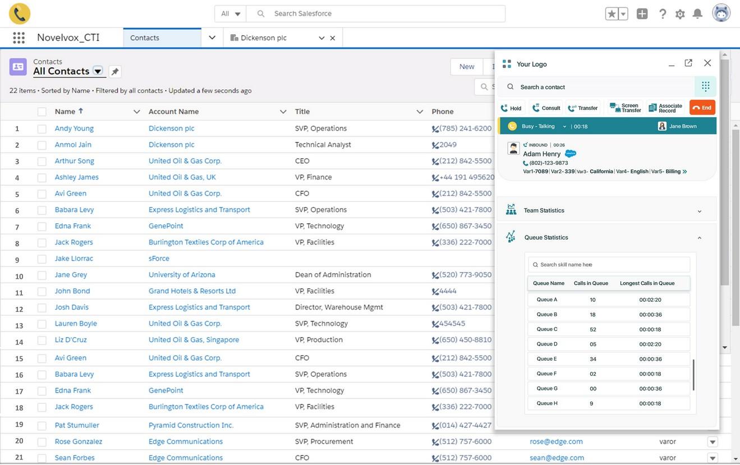Open the Setup gear icon
The height and width of the screenshot is (465, 740).
point(680,14)
